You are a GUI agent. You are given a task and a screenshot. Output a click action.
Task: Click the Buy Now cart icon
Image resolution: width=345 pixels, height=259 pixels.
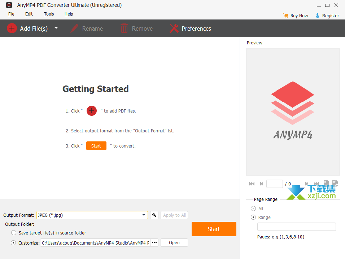[x=285, y=16]
